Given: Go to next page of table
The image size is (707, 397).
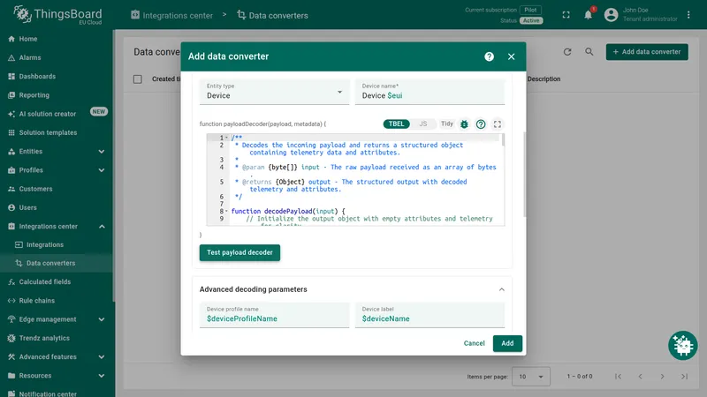Looking at the screenshot, I should [662, 377].
